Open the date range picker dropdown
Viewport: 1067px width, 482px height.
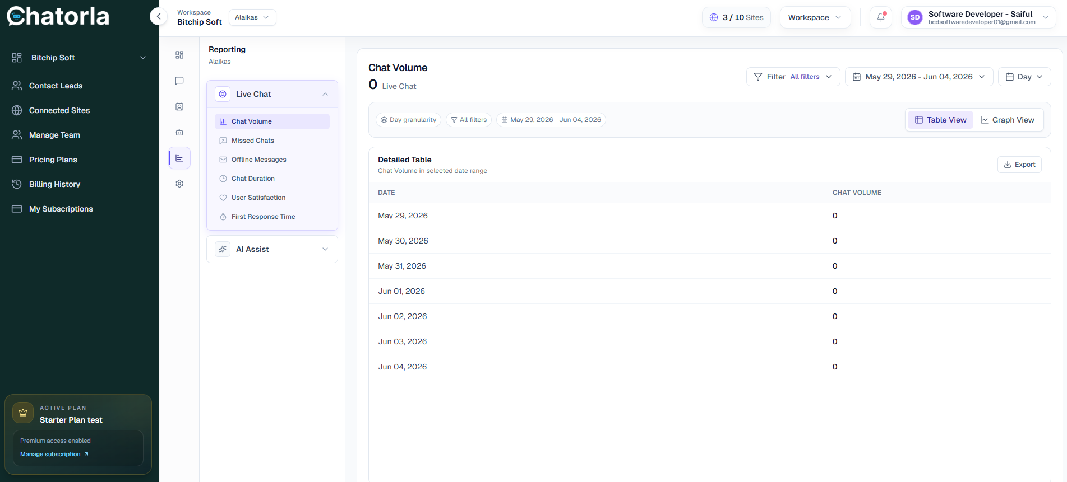[919, 77]
